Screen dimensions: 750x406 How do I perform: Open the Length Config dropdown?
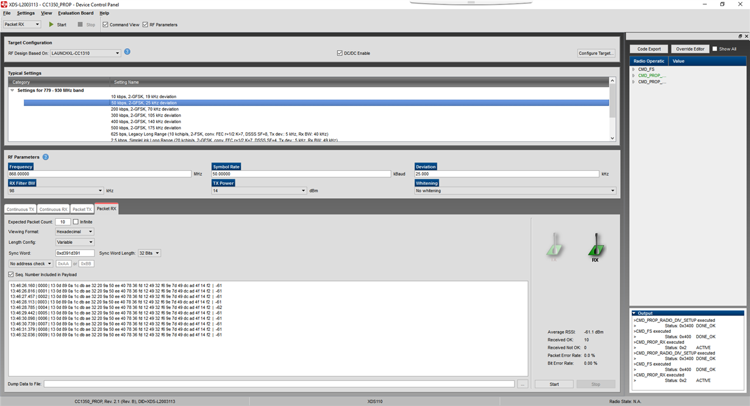point(74,242)
